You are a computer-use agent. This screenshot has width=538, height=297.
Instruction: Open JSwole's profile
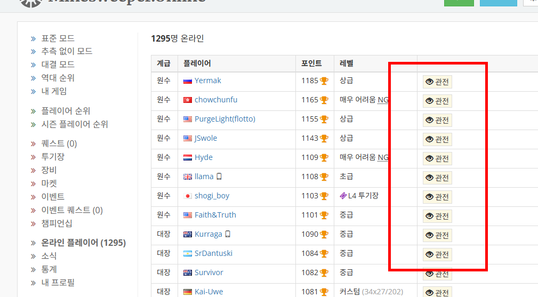click(205, 138)
